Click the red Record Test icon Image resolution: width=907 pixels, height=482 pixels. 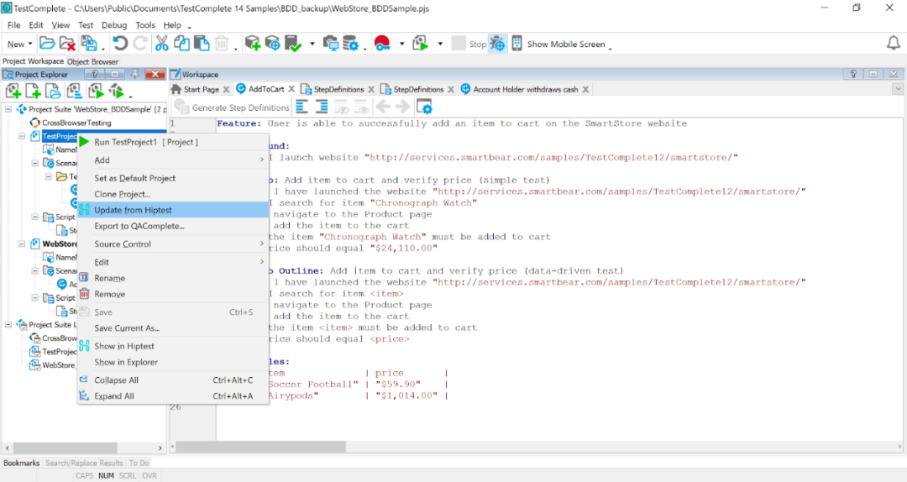click(x=382, y=44)
